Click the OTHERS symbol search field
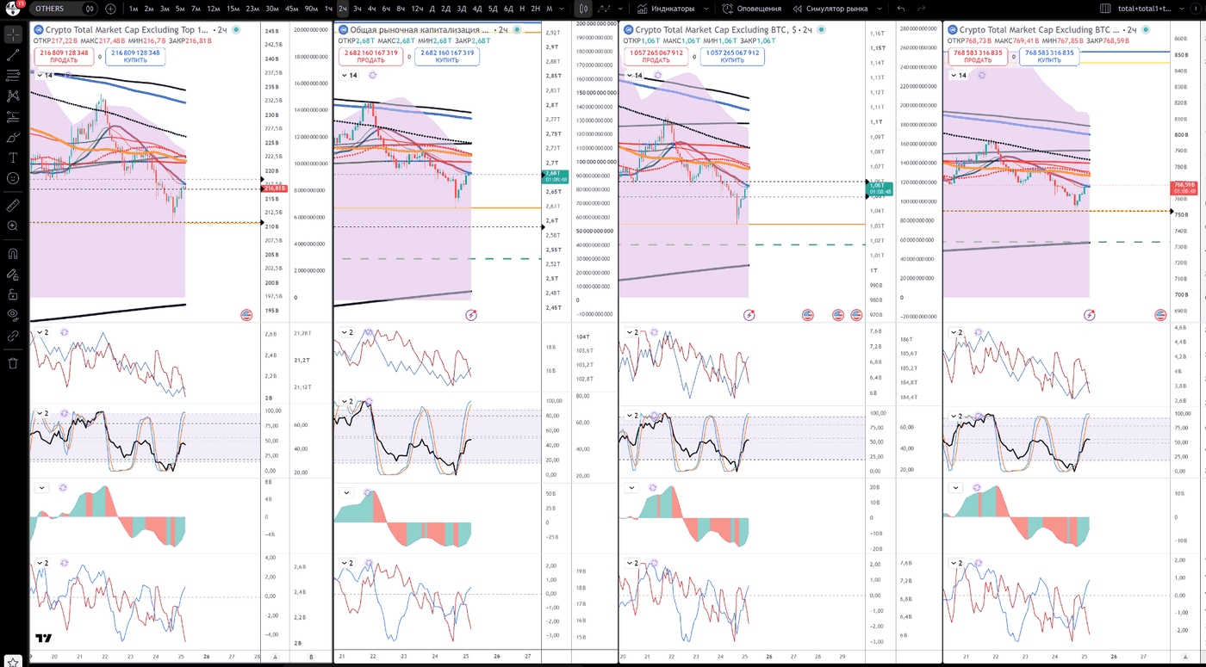 [x=64, y=9]
